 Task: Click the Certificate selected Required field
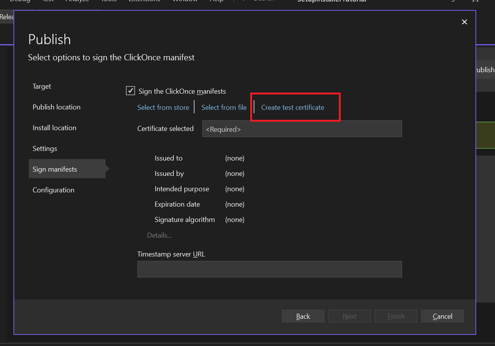tap(302, 129)
